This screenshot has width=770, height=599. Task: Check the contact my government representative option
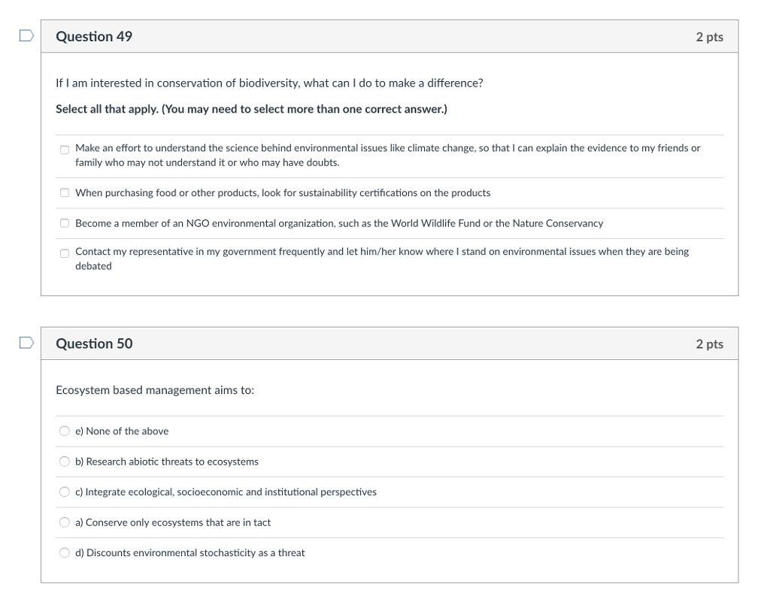(x=65, y=253)
